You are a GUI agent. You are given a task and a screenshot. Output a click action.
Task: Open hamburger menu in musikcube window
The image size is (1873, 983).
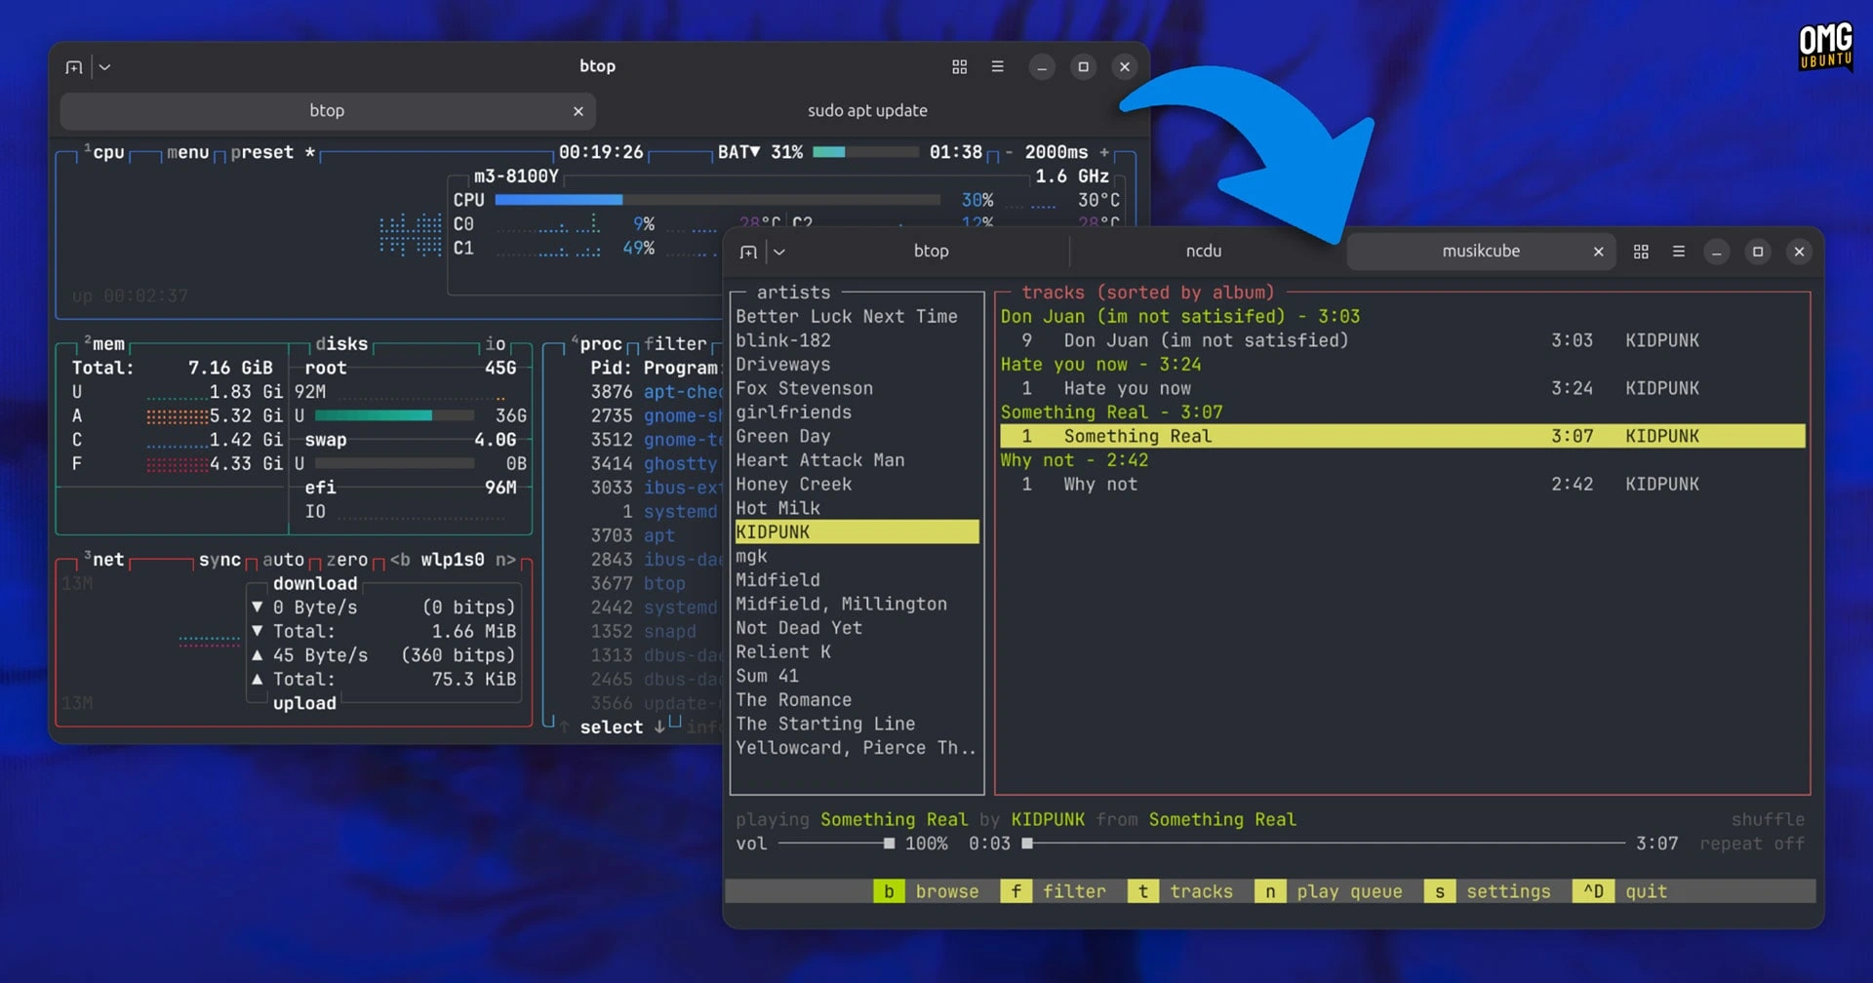1679,252
